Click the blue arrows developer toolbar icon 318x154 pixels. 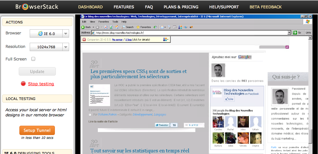(185, 27)
